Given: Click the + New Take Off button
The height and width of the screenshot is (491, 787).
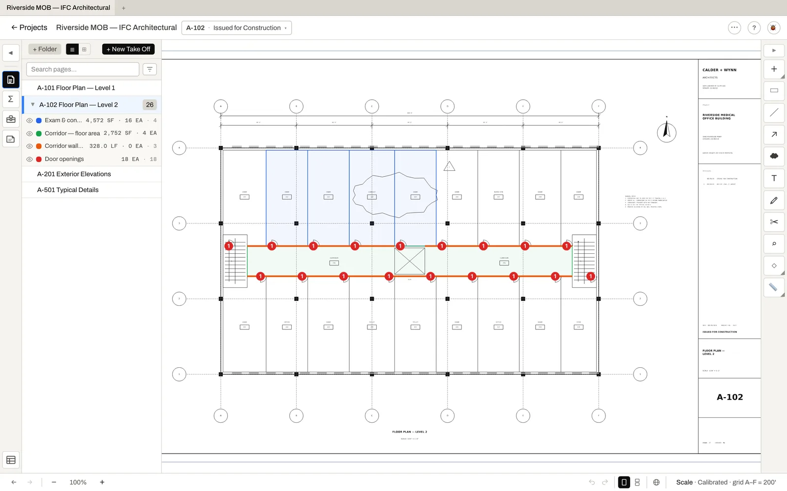Looking at the screenshot, I should [128, 49].
